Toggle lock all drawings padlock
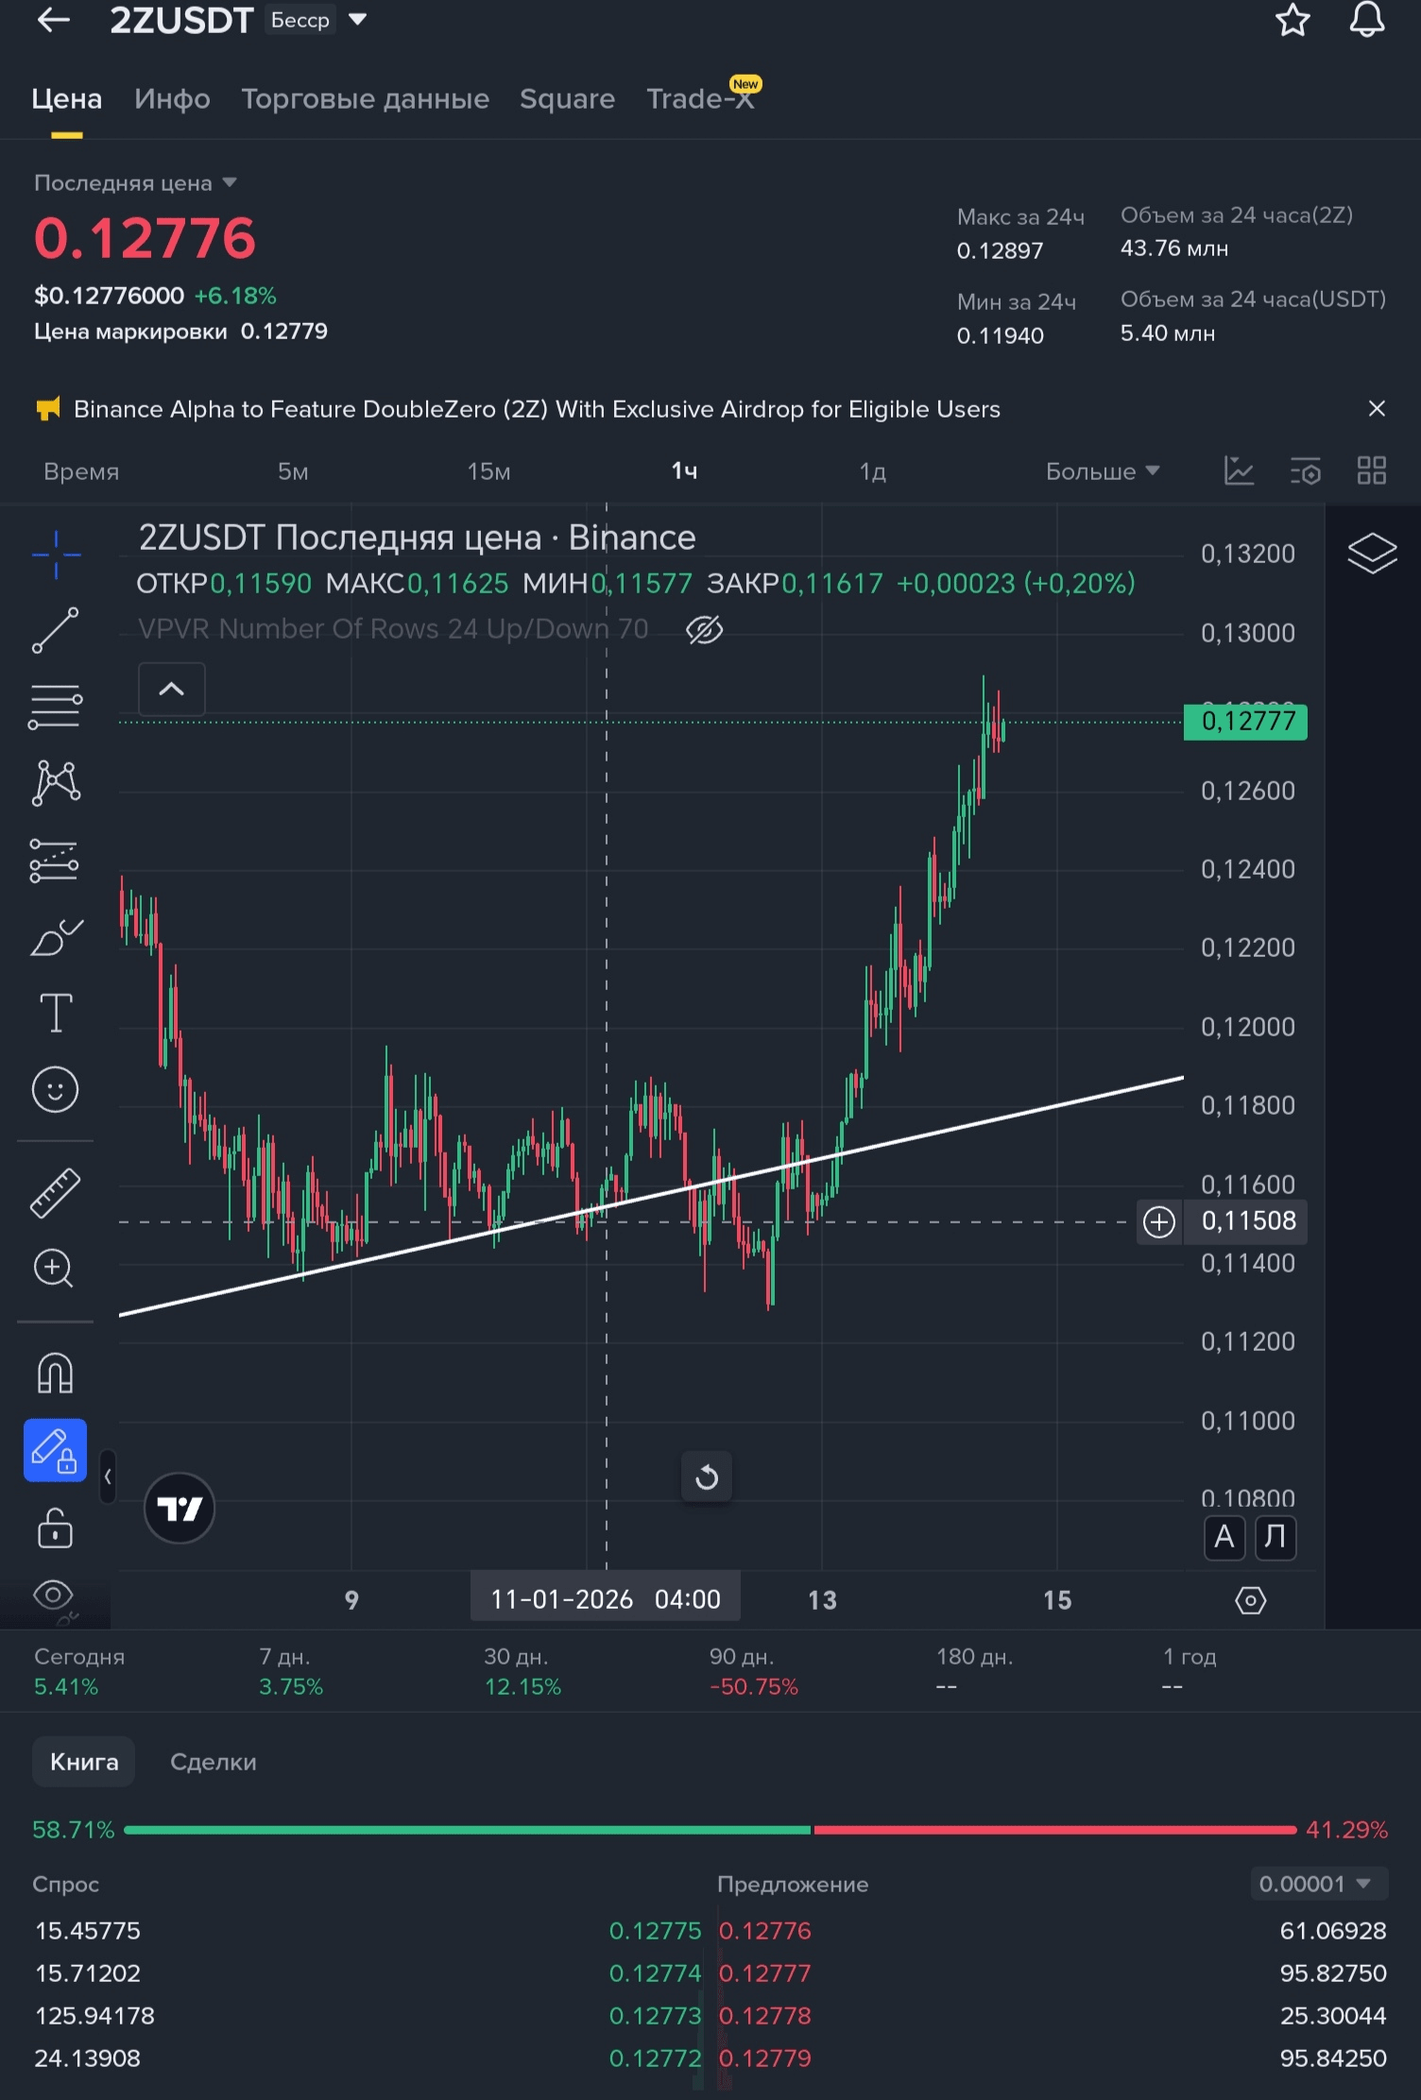 [55, 1527]
